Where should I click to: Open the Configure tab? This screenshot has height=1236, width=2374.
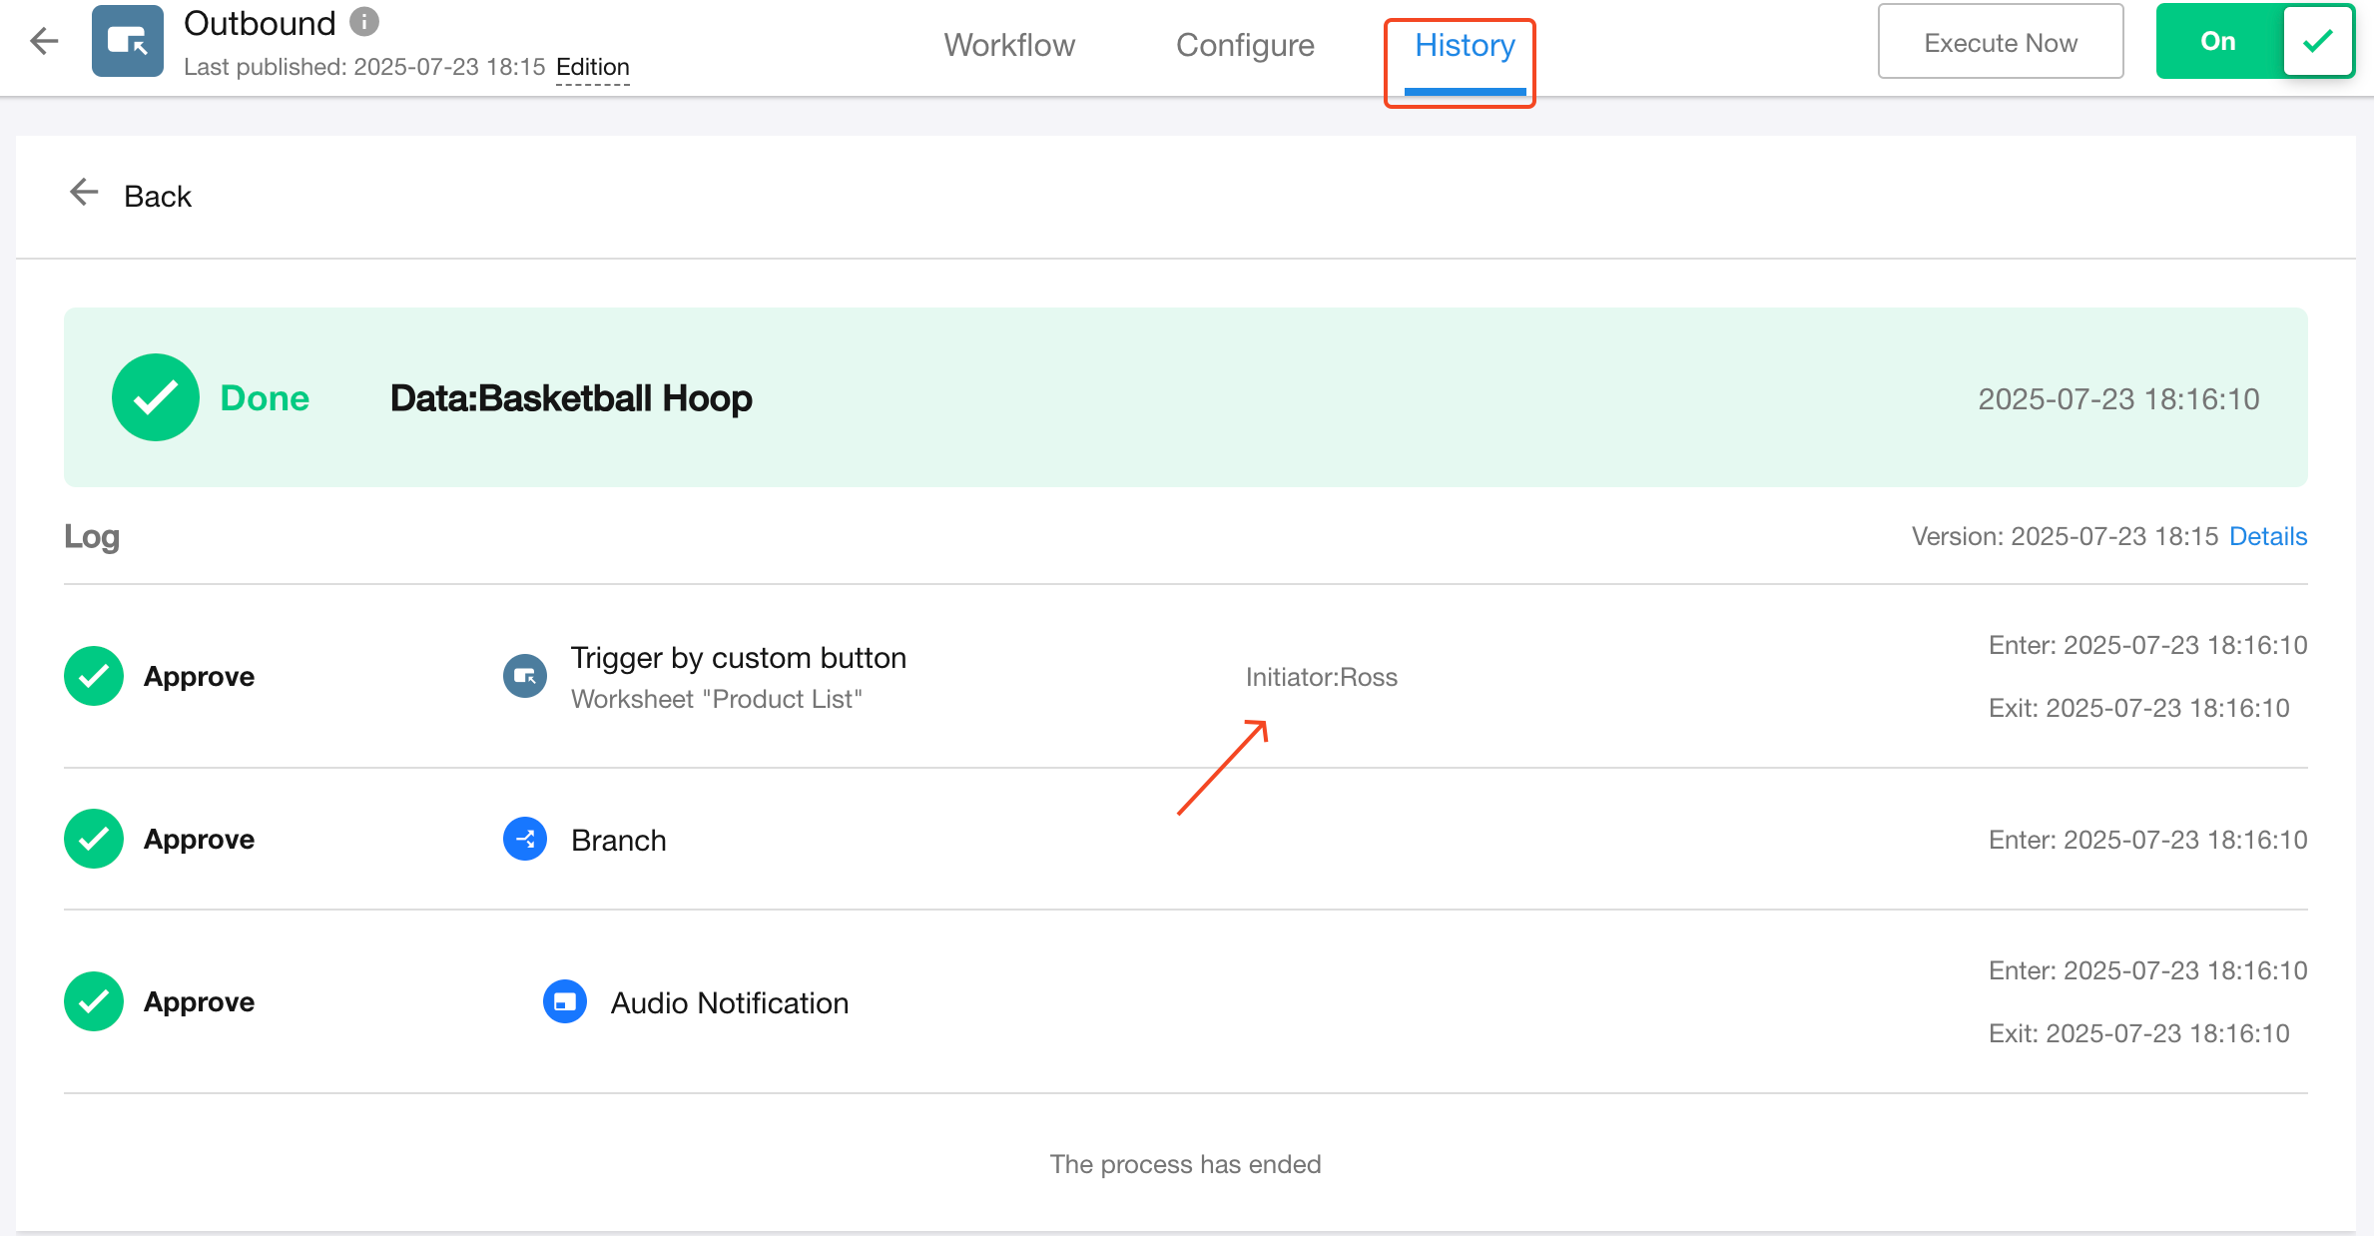point(1245,45)
